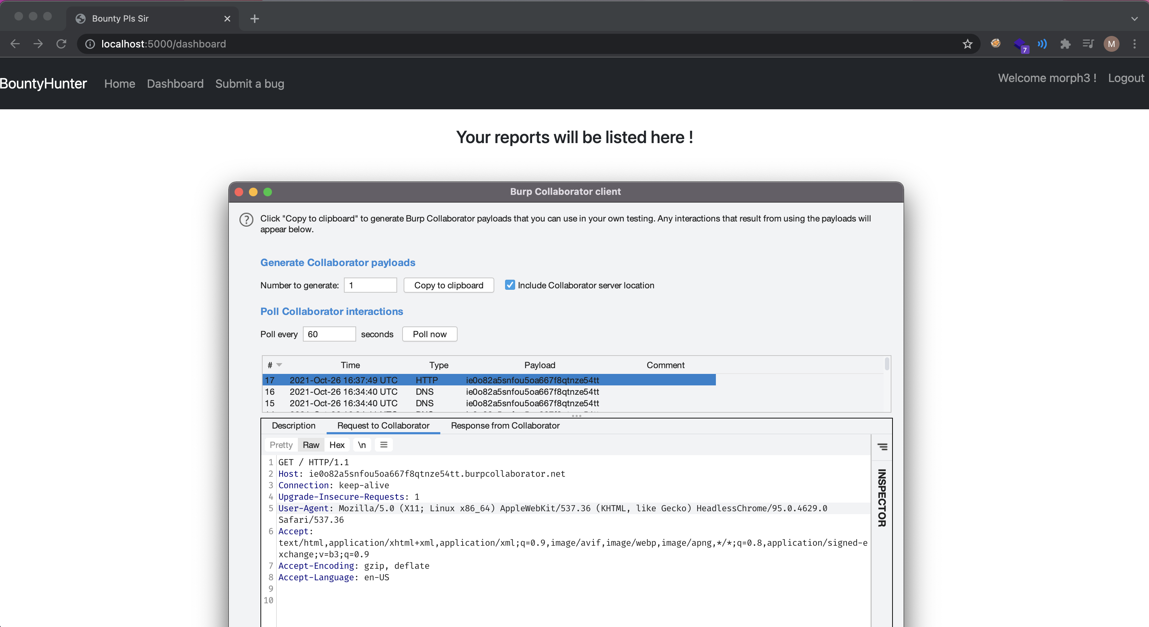
Task: Maximize the Burp Collaborator client window
Action: click(268, 192)
